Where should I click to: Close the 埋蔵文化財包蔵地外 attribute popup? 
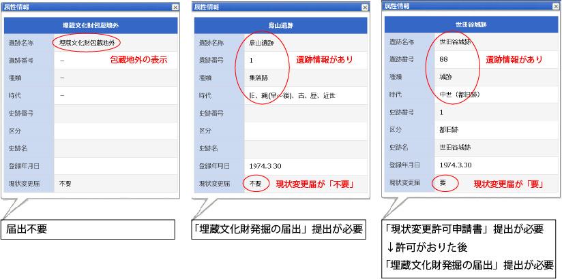click(x=175, y=7)
